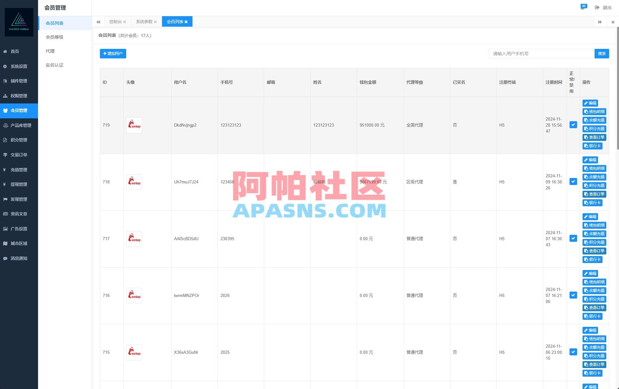Open 消息通知 message notifications
This screenshot has width=619, height=389.
pos(17,258)
